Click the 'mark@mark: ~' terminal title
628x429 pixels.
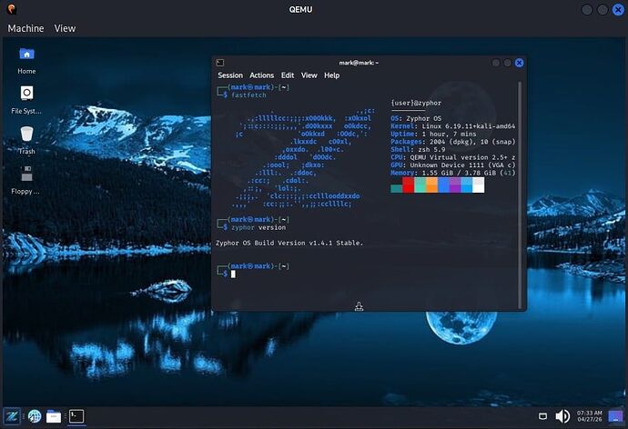click(x=359, y=63)
